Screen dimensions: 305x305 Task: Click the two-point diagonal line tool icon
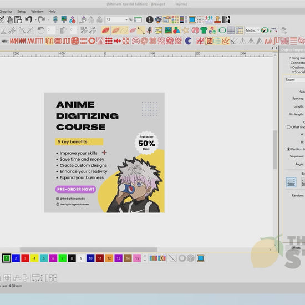pyautogui.click(x=141, y=30)
